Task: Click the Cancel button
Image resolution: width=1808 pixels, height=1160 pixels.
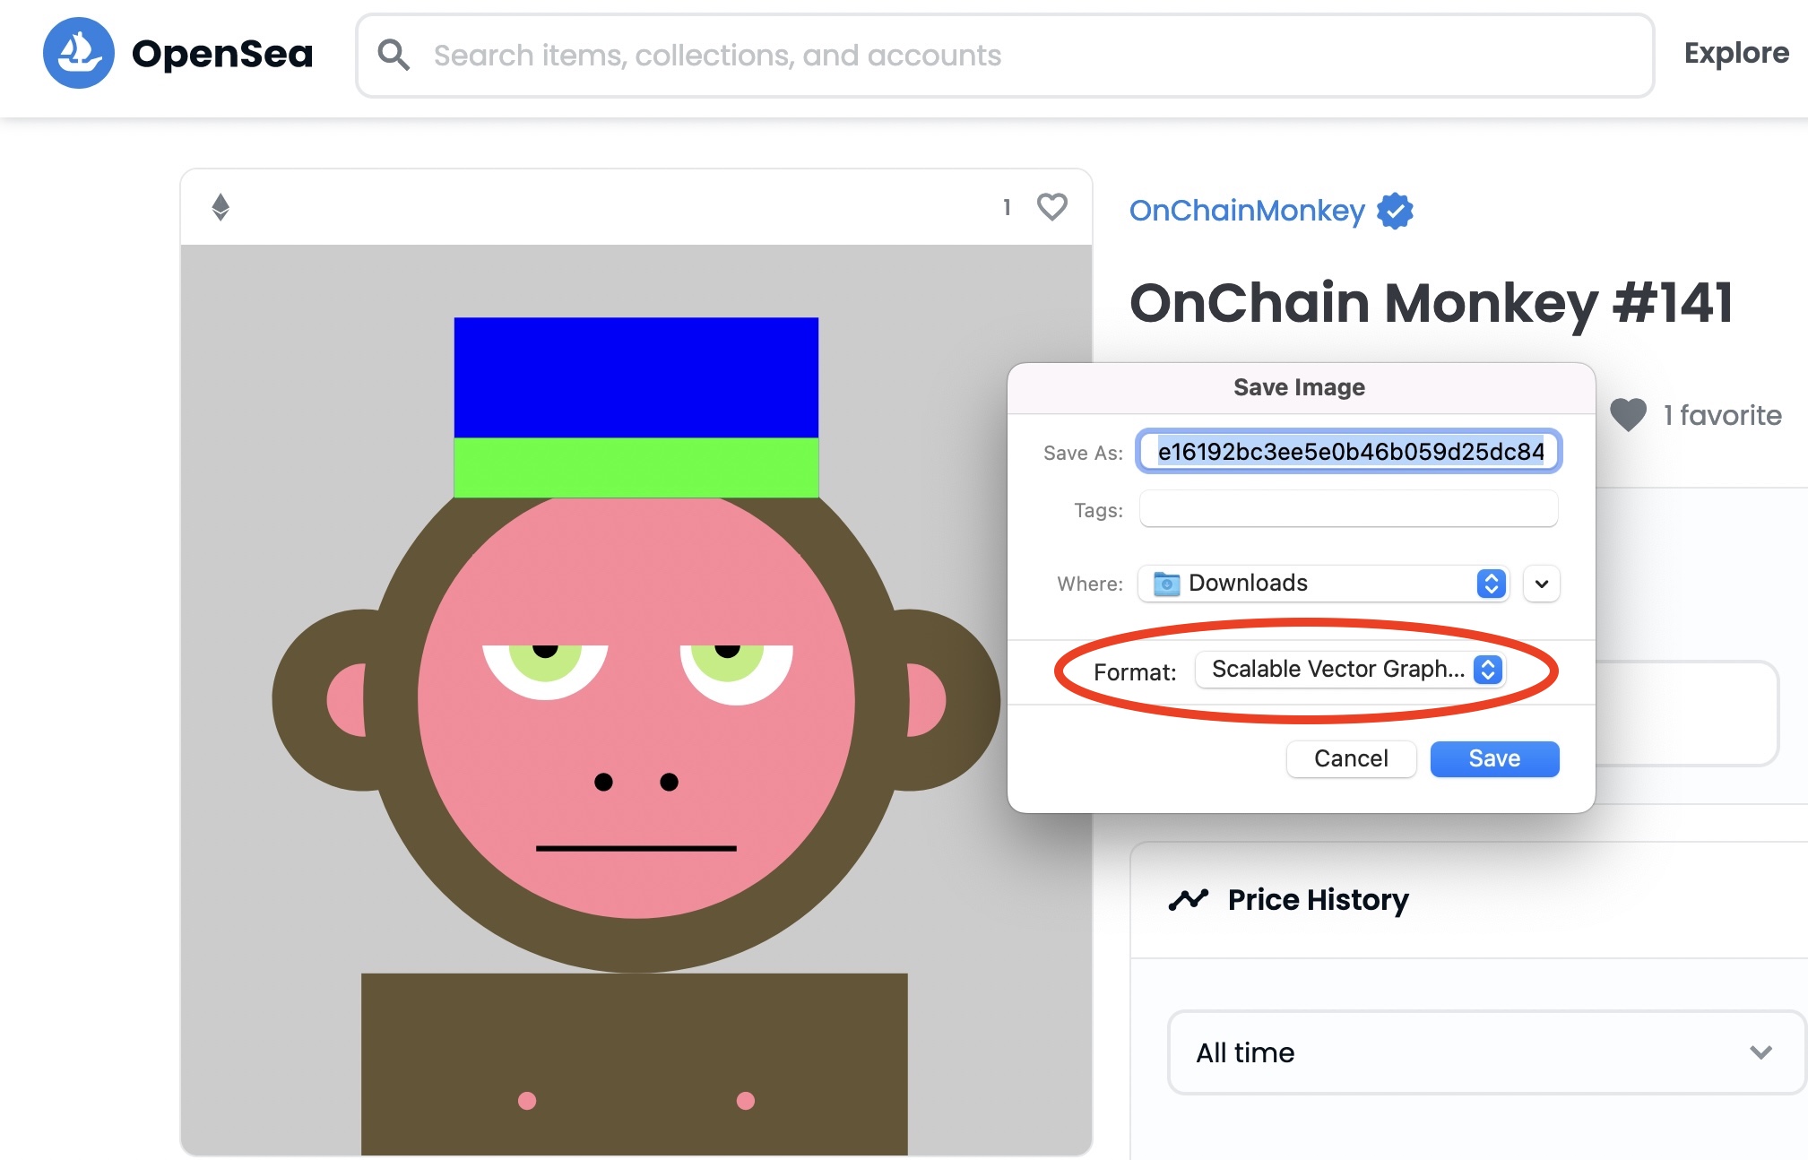Action: (x=1351, y=758)
